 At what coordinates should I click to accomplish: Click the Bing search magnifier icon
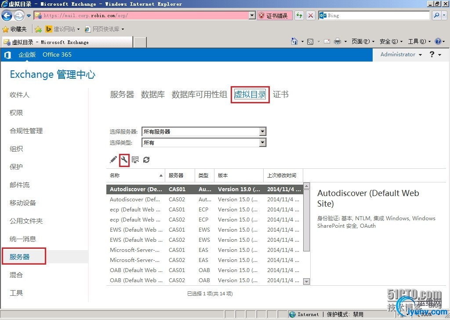pyautogui.click(x=436, y=15)
